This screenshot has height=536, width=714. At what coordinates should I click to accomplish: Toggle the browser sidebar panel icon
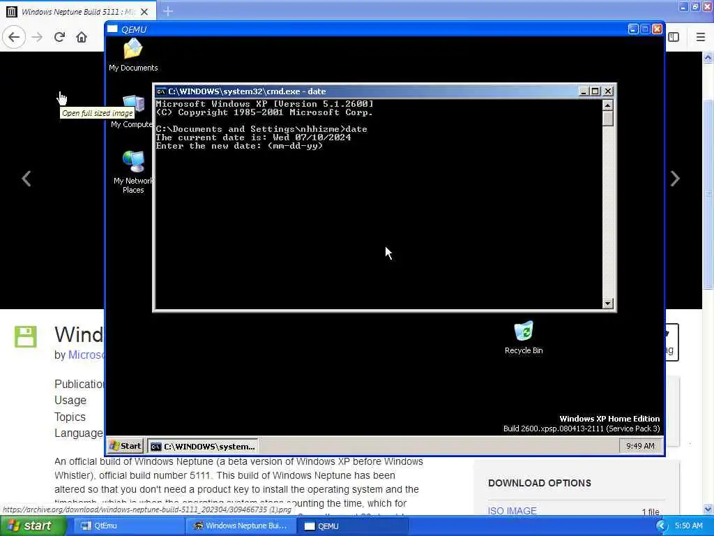point(674,37)
